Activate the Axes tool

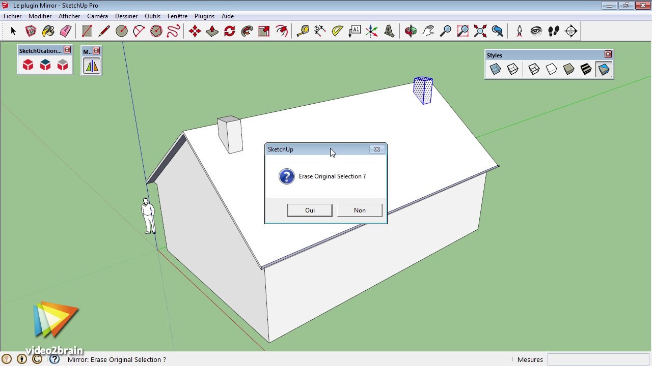click(x=372, y=31)
